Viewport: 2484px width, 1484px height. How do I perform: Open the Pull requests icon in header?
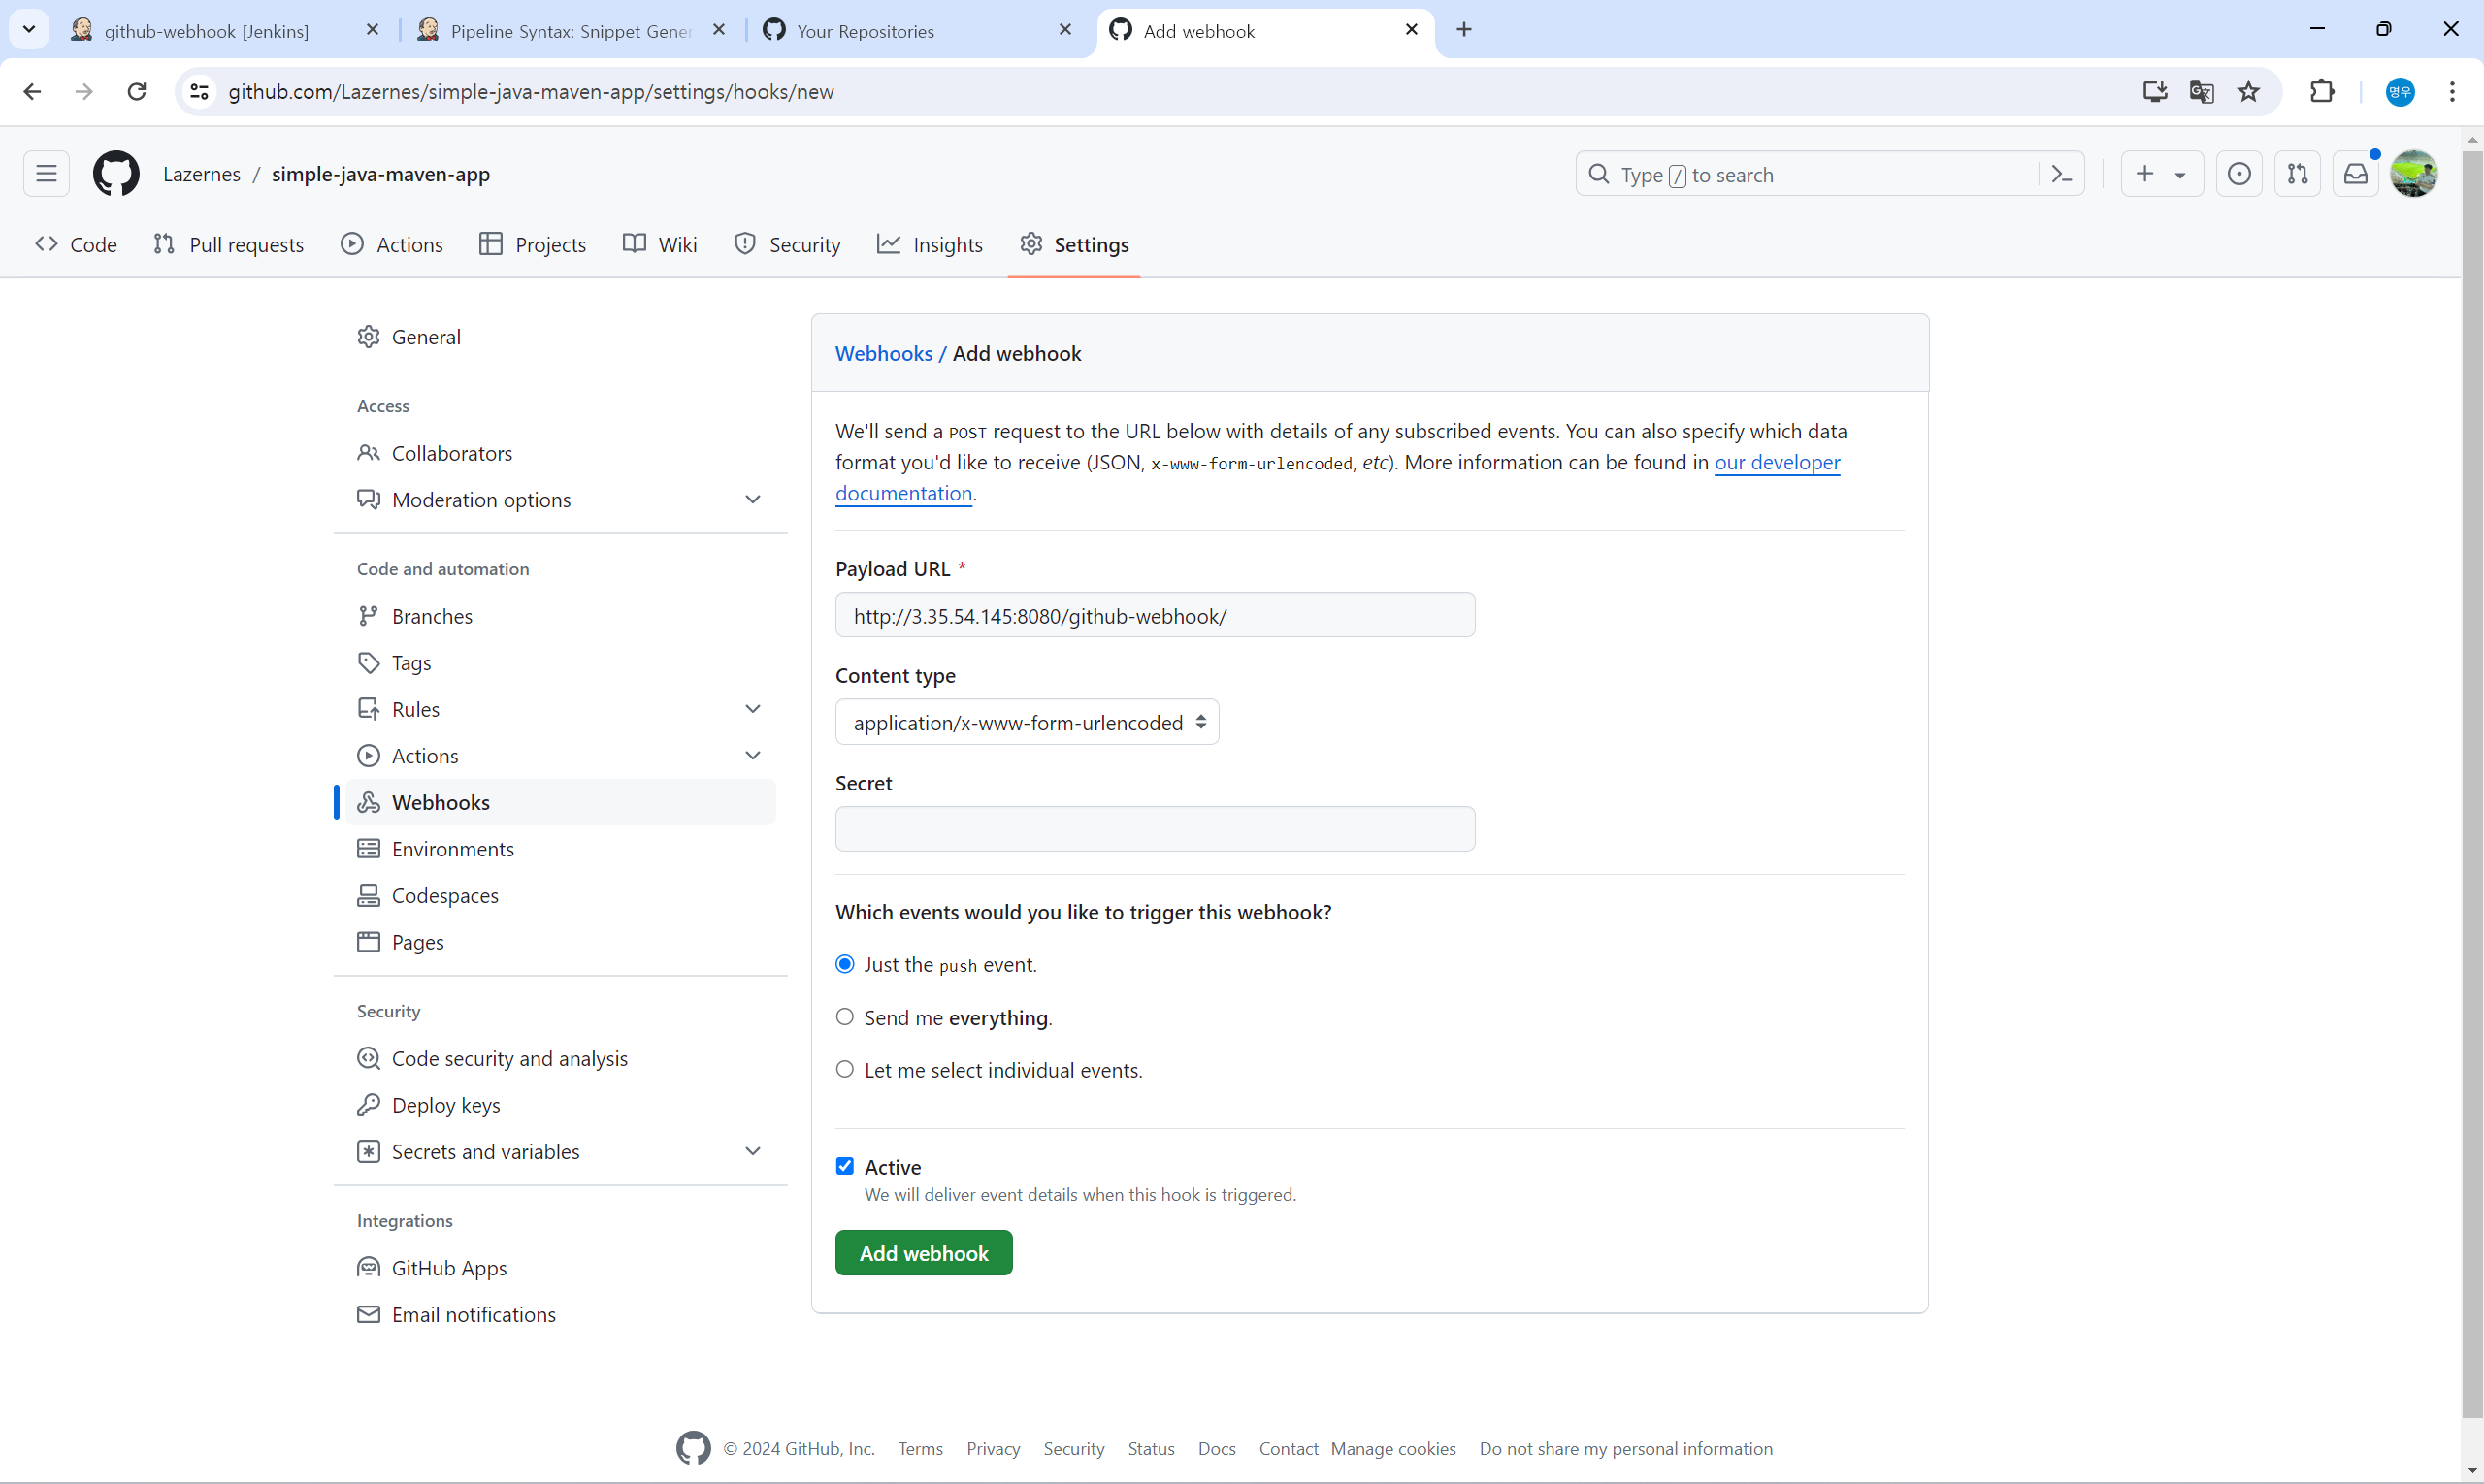[2297, 174]
